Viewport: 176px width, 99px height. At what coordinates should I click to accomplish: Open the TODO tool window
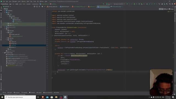(10, 93)
